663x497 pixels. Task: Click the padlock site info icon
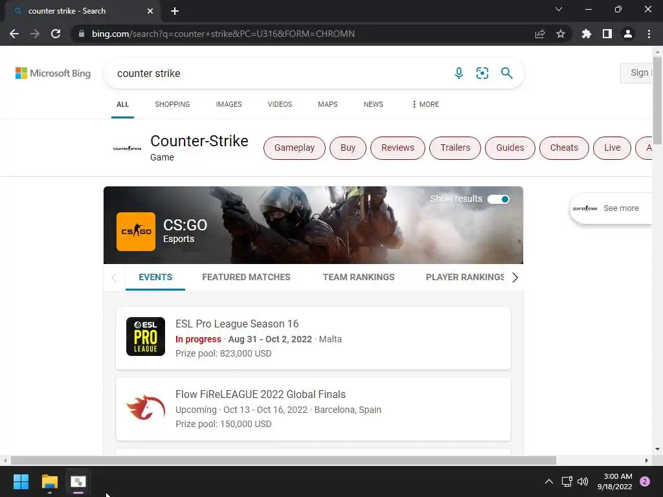tap(82, 34)
